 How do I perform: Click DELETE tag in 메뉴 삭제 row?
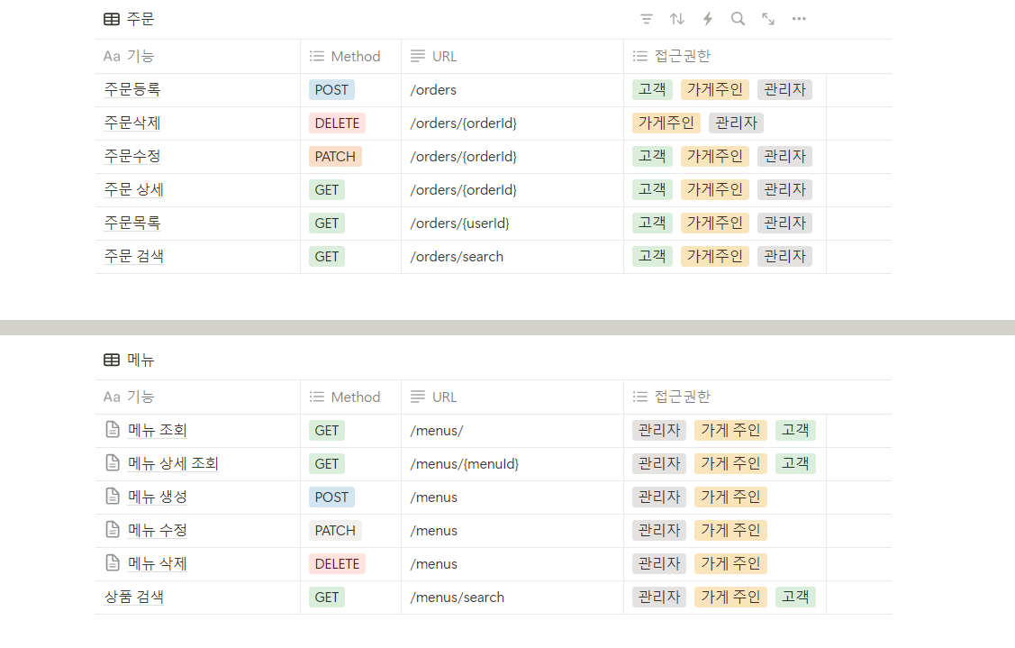coord(337,564)
